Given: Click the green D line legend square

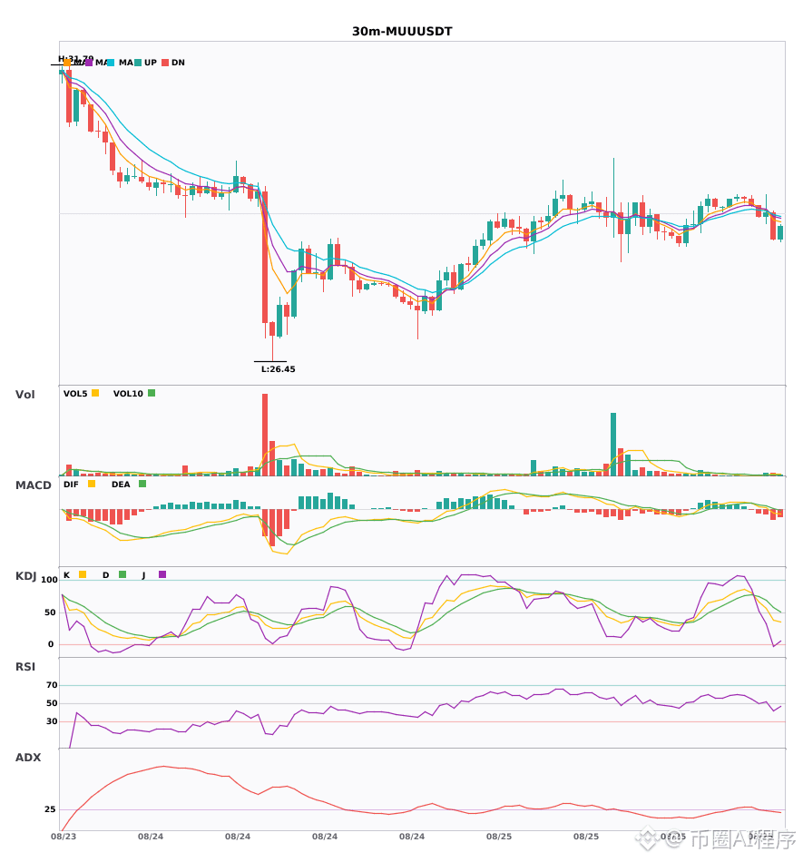Looking at the screenshot, I should point(122,574).
